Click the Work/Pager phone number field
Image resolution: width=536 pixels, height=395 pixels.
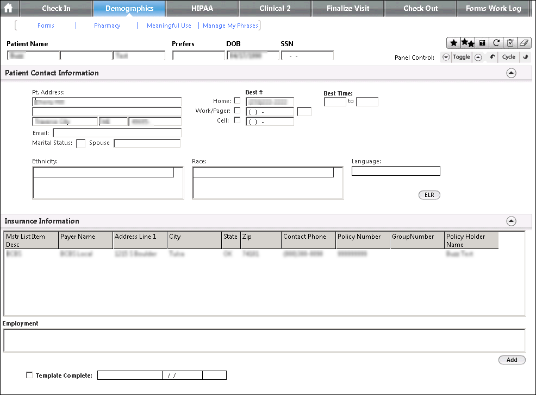(x=270, y=112)
